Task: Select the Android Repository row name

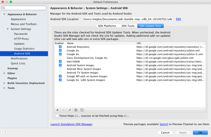Action: point(78,47)
